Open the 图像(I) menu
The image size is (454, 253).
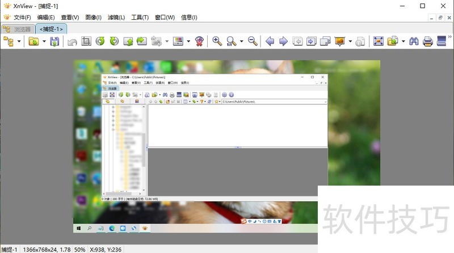(93, 18)
